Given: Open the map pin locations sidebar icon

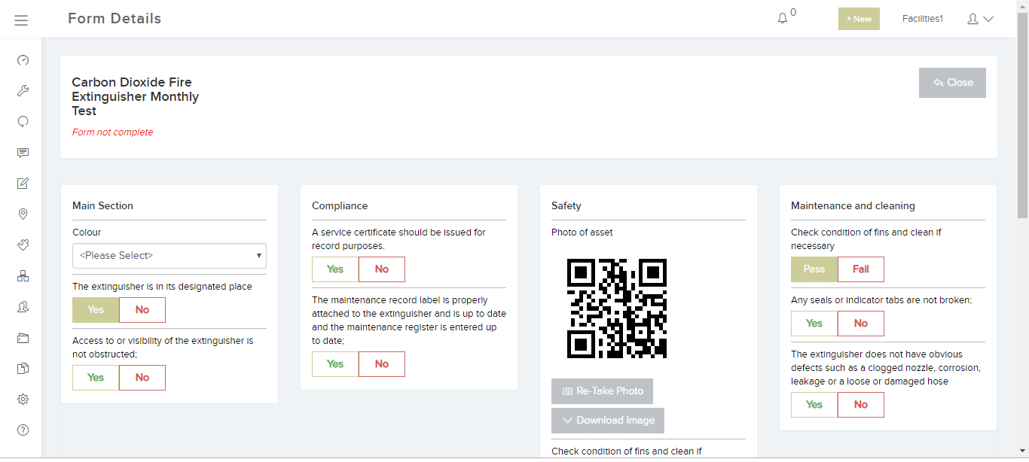Looking at the screenshot, I should pos(23,214).
